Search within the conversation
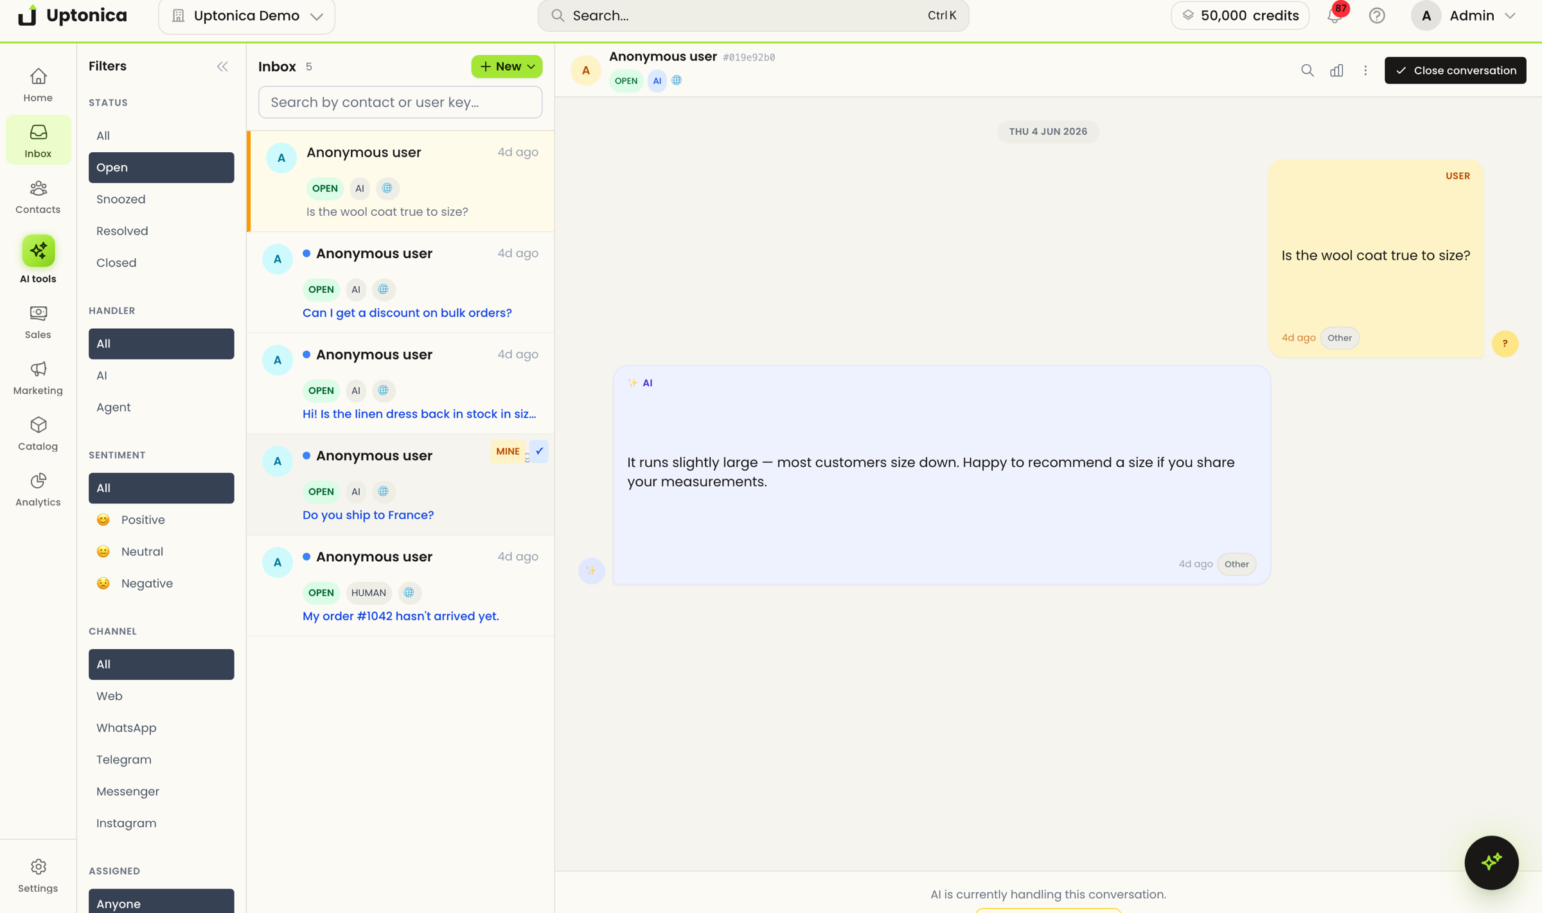1542x913 pixels. tap(1307, 70)
